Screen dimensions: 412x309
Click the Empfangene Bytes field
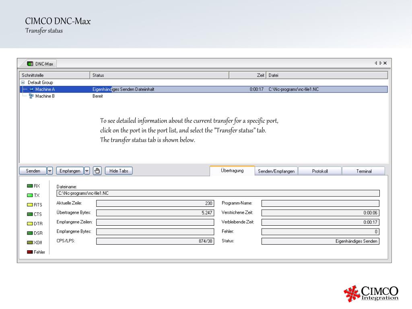point(155,232)
